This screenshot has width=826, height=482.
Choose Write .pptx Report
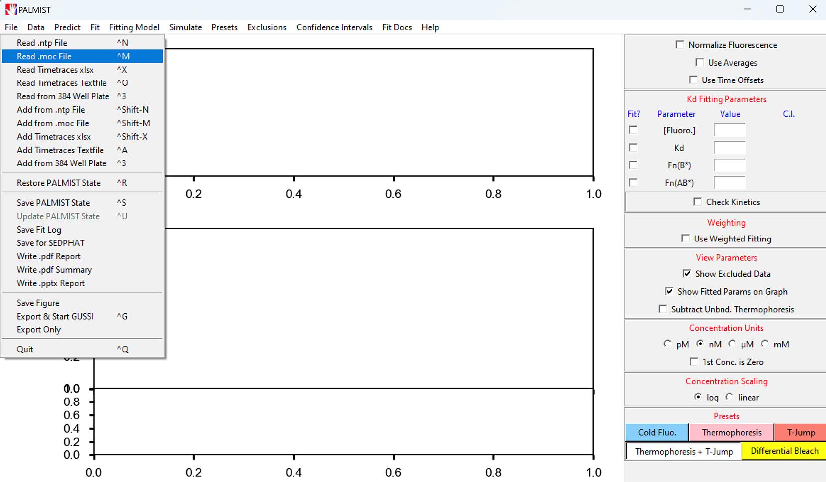pos(82,283)
